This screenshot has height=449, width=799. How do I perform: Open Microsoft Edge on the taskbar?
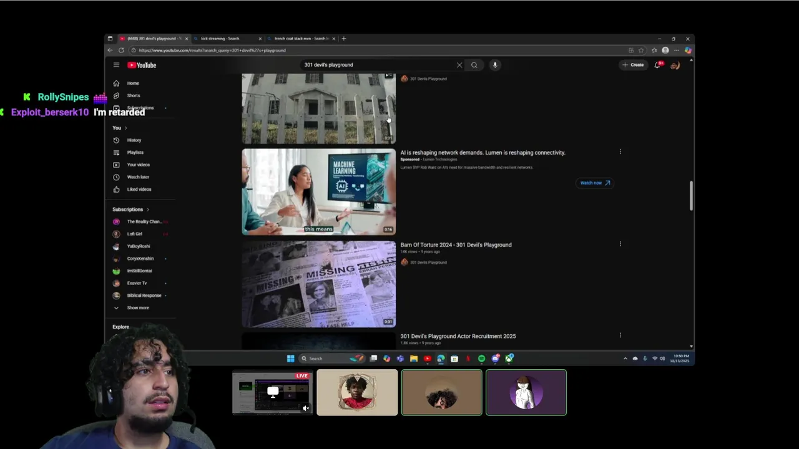pyautogui.click(x=441, y=358)
